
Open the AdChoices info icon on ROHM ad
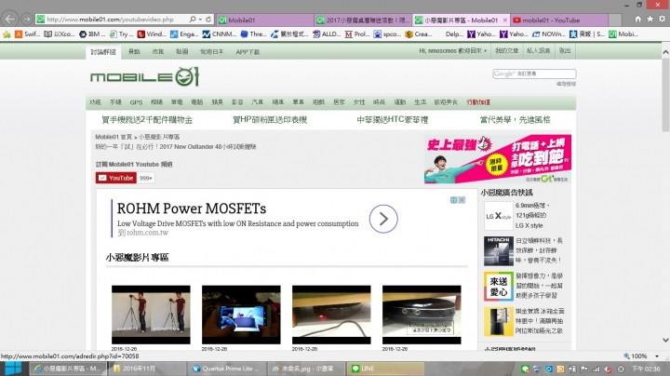coord(454,200)
